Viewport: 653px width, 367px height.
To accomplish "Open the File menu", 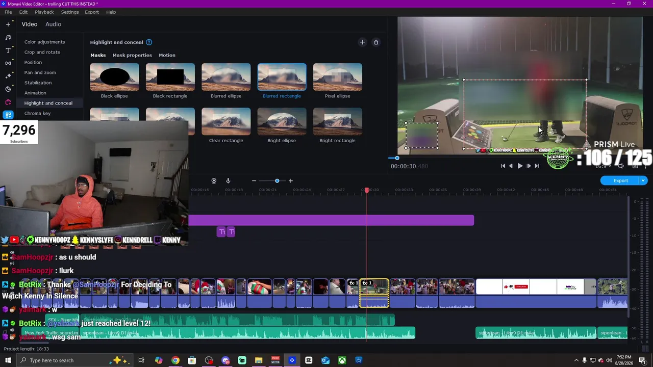I will [8, 12].
